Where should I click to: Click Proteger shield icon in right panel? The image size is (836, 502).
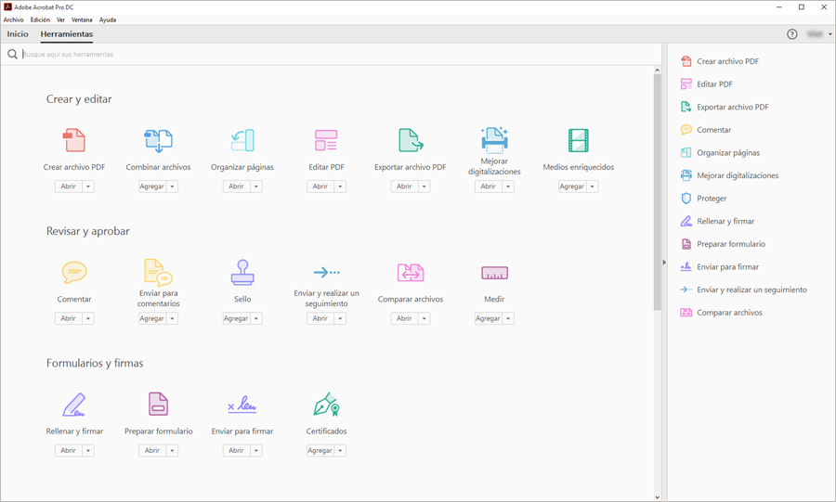[686, 198]
